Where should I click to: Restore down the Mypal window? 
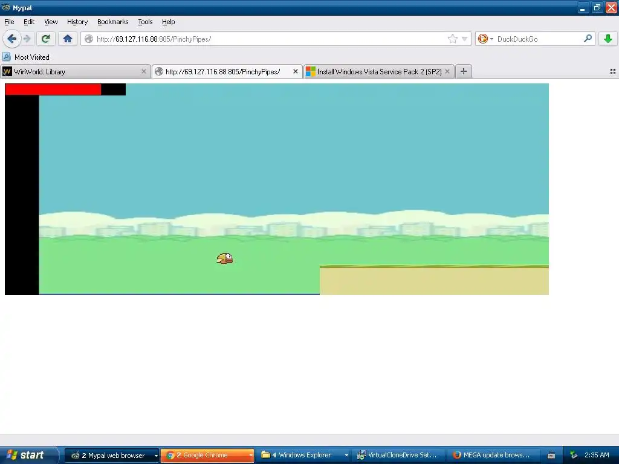pos(597,7)
